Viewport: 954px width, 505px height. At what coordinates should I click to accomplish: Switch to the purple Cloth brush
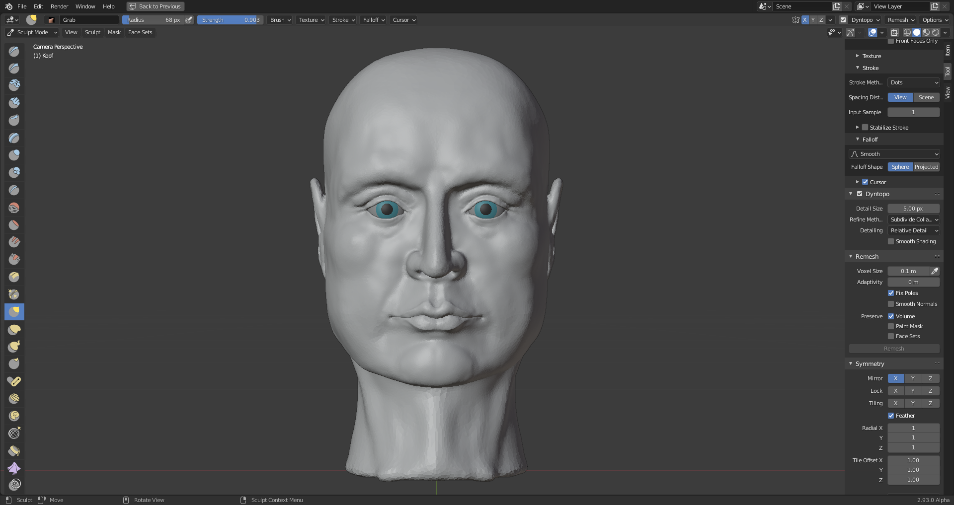(x=14, y=468)
